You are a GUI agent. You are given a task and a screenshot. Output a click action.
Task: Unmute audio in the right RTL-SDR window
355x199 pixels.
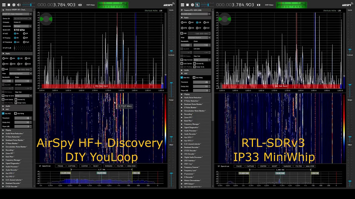[197, 5]
